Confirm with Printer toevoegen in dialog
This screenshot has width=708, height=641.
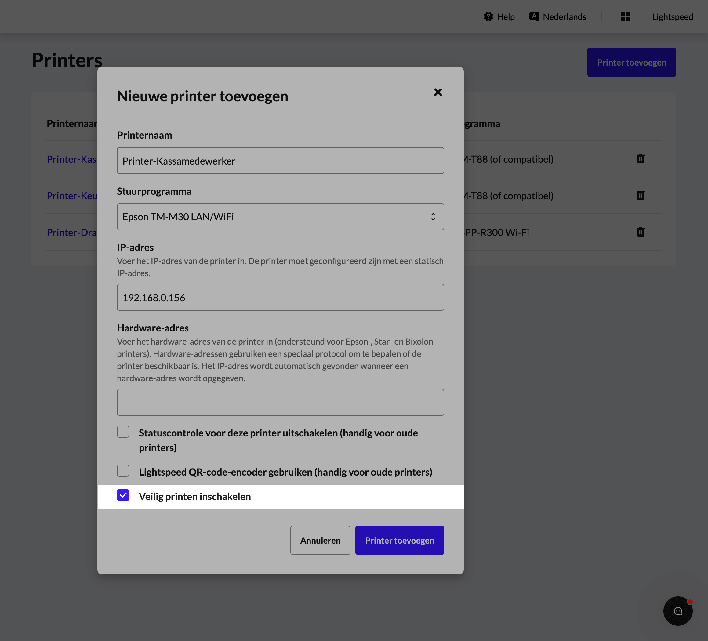click(400, 540)
